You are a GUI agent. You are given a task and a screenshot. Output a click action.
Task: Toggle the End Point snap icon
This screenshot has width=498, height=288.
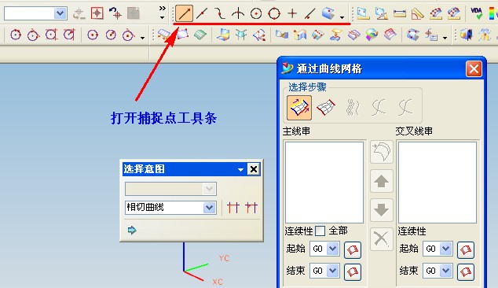pyautogui.click(x=184, y=13)
